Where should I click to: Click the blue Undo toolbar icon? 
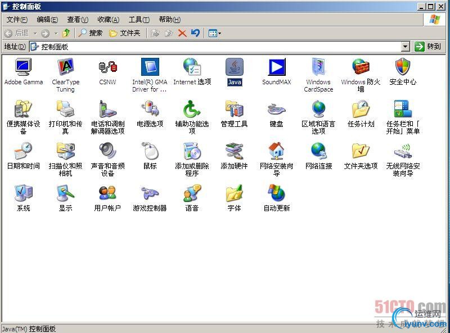[x=195, y=33]
